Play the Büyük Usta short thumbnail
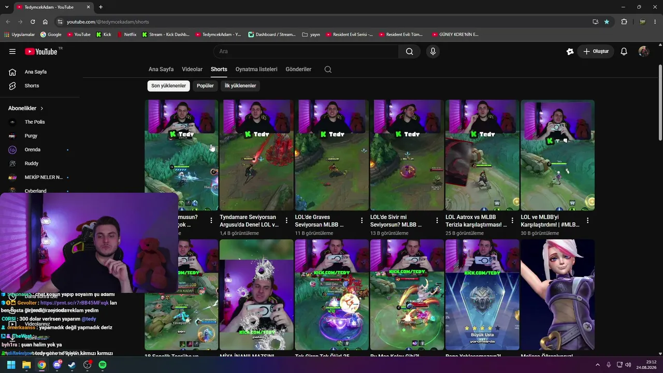Image resolution: width=663 pixels, height=373 pixels. click(482, 294)
